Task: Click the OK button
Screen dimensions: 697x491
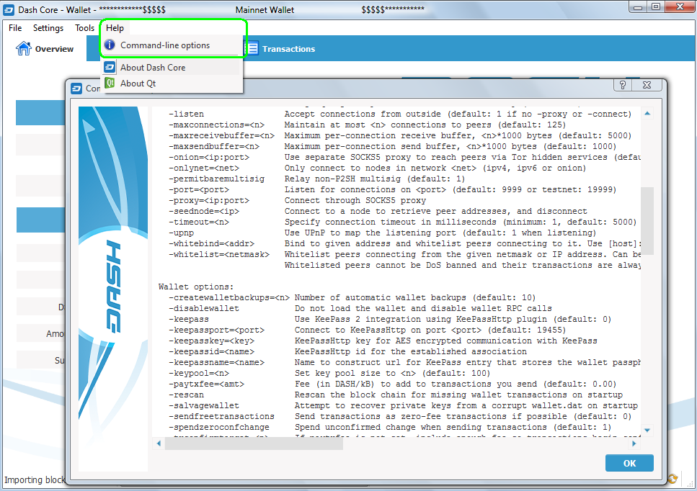Action: click(x=629, y=463)
